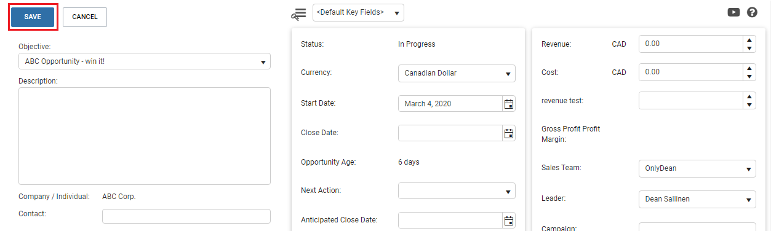
Task: Click into the Description text area
Action: [145, 136]
